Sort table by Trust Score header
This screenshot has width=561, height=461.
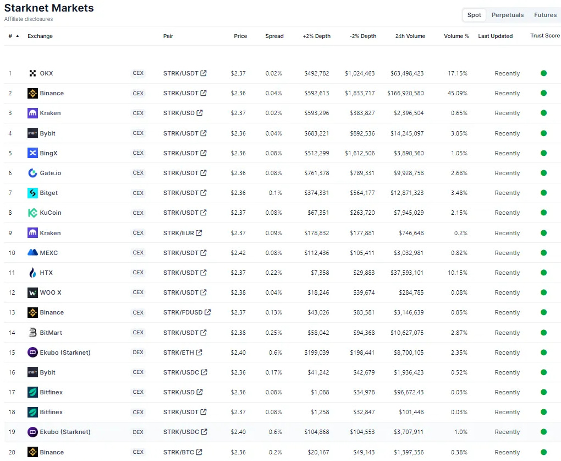point(545,36)
